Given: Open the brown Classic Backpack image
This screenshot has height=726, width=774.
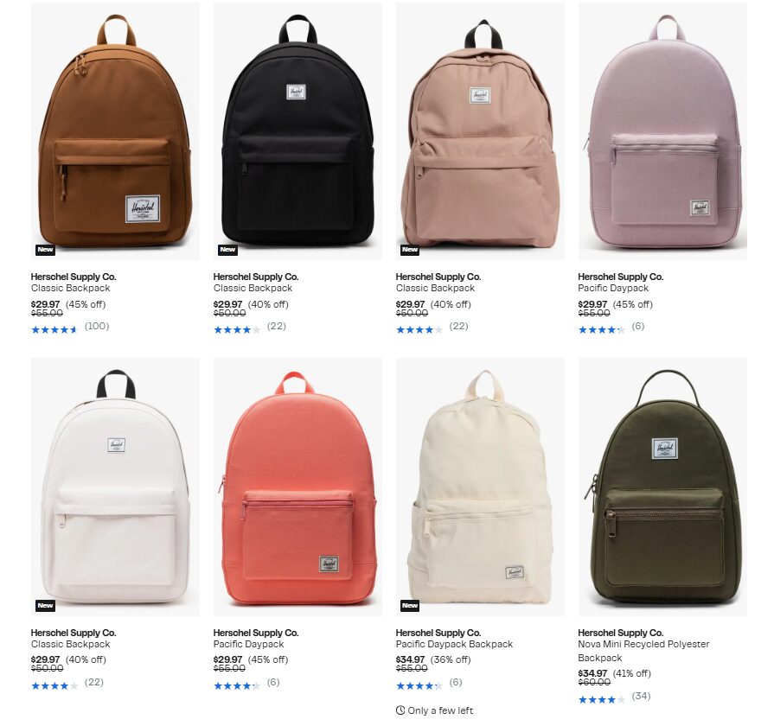Looking at the screenshot, I should [x=115, y=131].
